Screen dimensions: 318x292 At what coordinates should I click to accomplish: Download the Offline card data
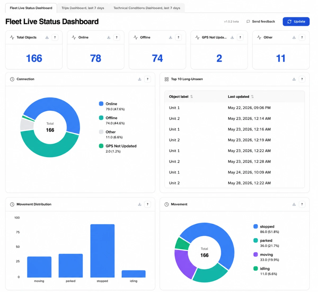[170, 38]
